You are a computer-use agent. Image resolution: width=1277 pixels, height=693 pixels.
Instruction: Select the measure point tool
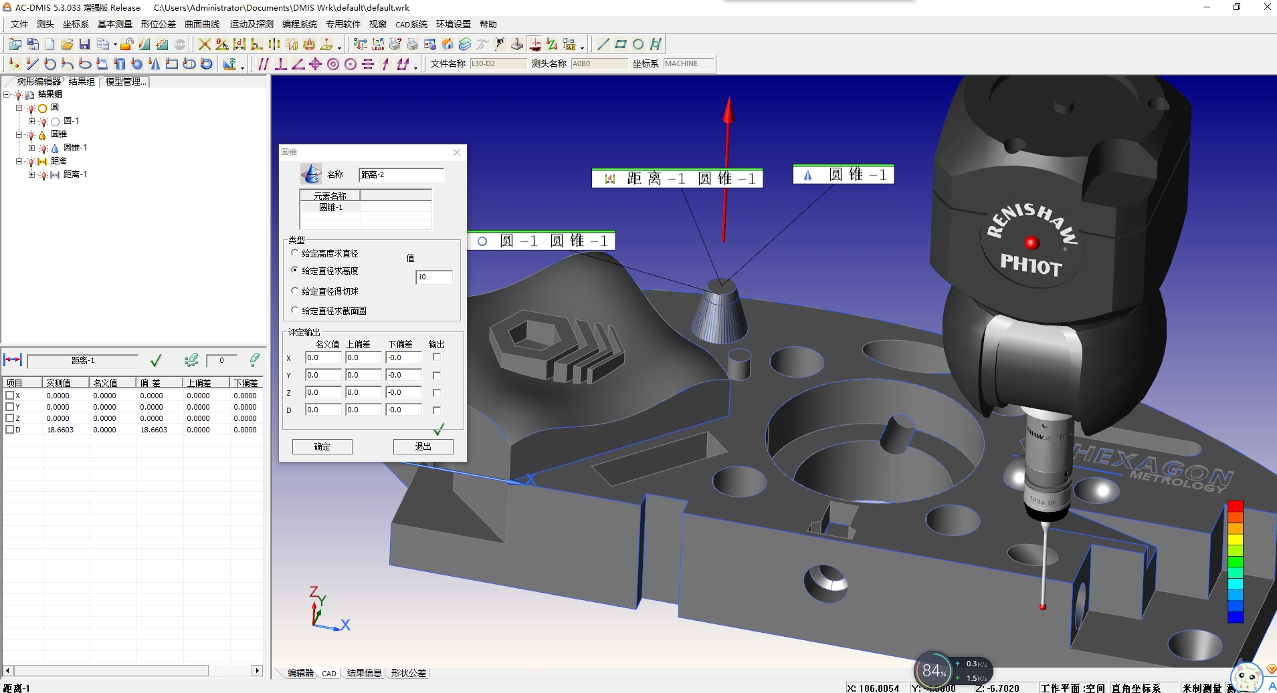pos(15,64)
